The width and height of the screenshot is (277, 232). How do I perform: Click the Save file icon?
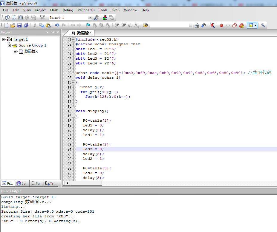[x=19, y=26]
